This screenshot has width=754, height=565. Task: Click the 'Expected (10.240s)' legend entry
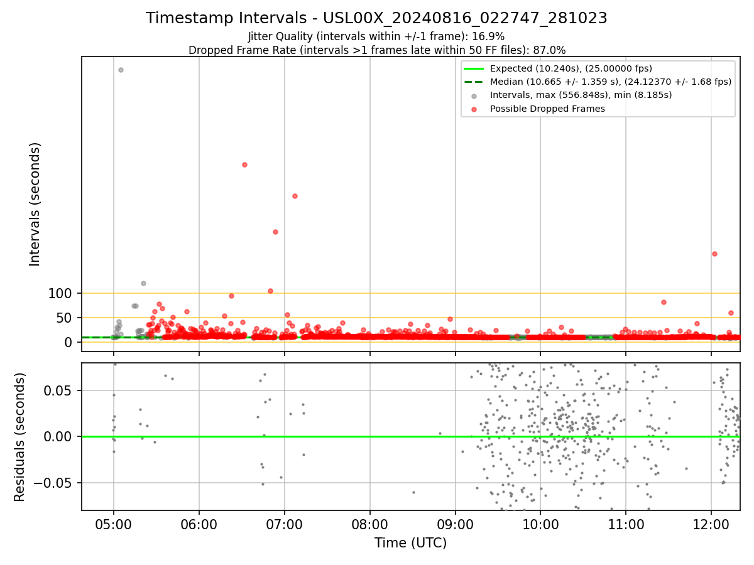[571, 68]
